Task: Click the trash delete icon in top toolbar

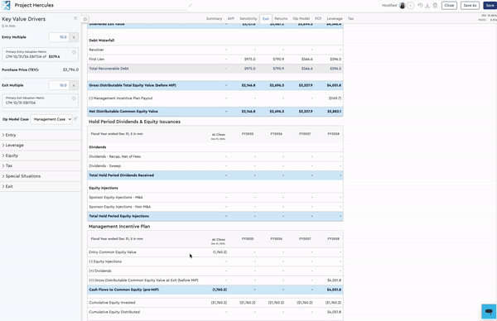Action: (435, 6)
